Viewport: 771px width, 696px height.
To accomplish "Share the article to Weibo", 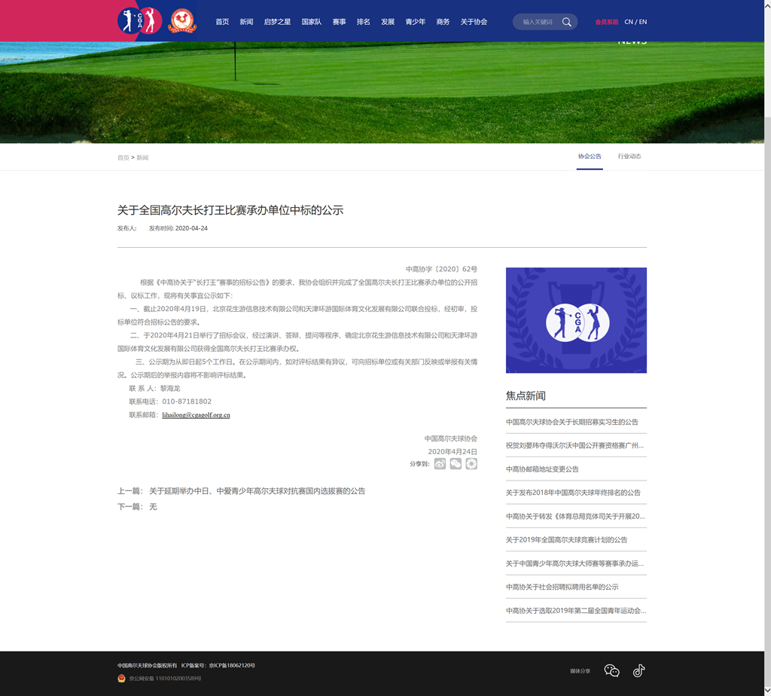I will (440, 464).
